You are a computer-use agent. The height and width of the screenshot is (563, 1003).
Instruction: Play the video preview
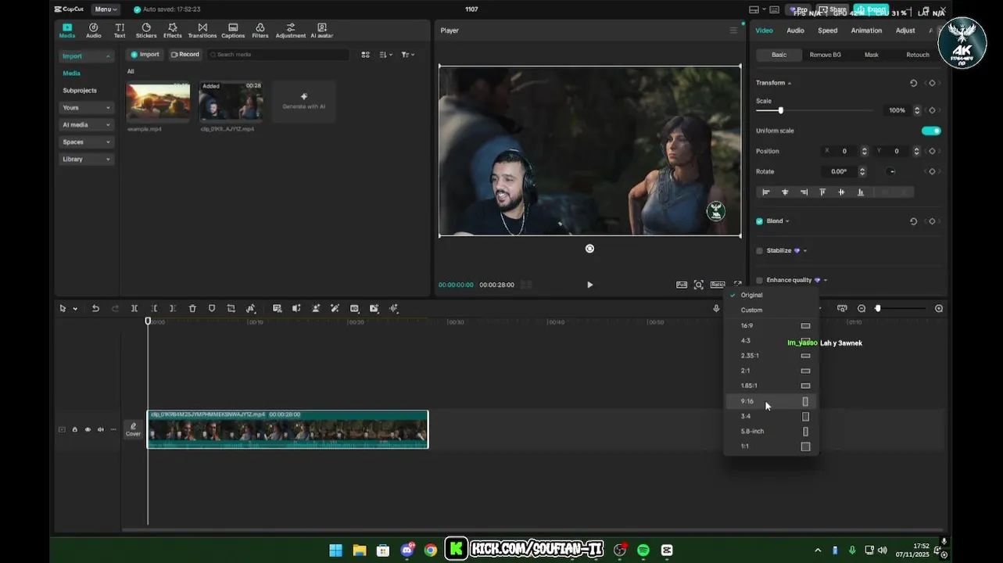tap(589, 285)
